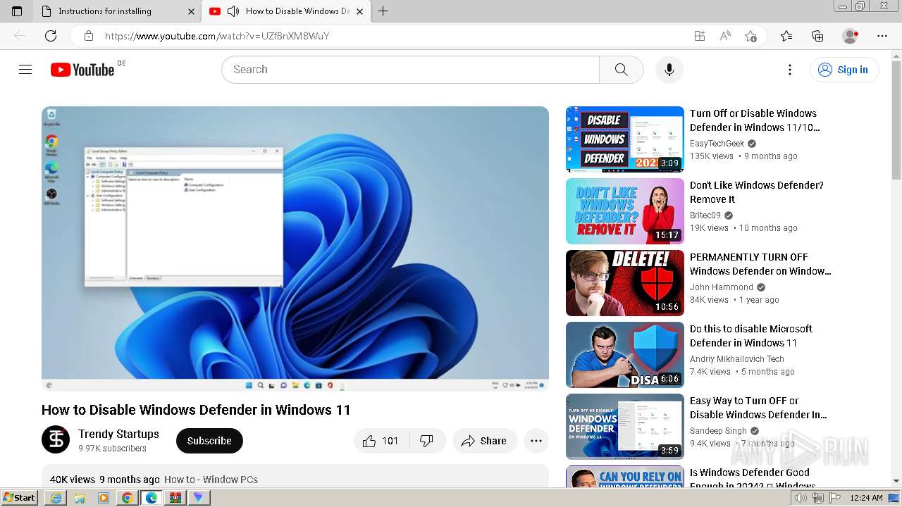The image size is (902, 507).
Task: Open Britec09 channel link
Action: (705, 215)
